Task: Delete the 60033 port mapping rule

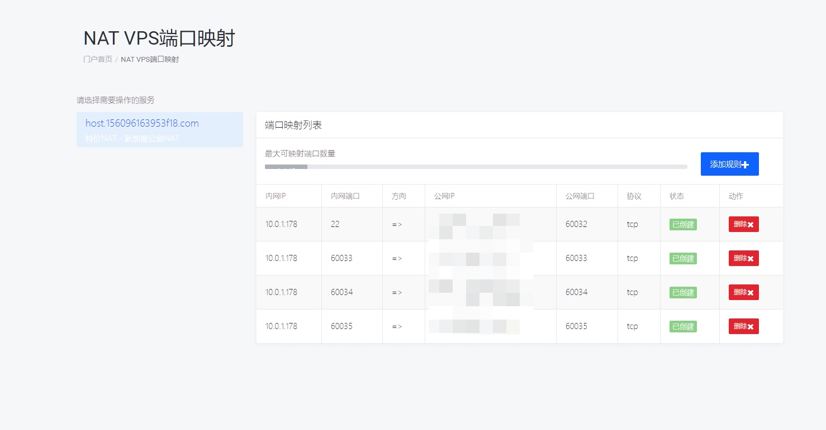Action: click(743, 258)
